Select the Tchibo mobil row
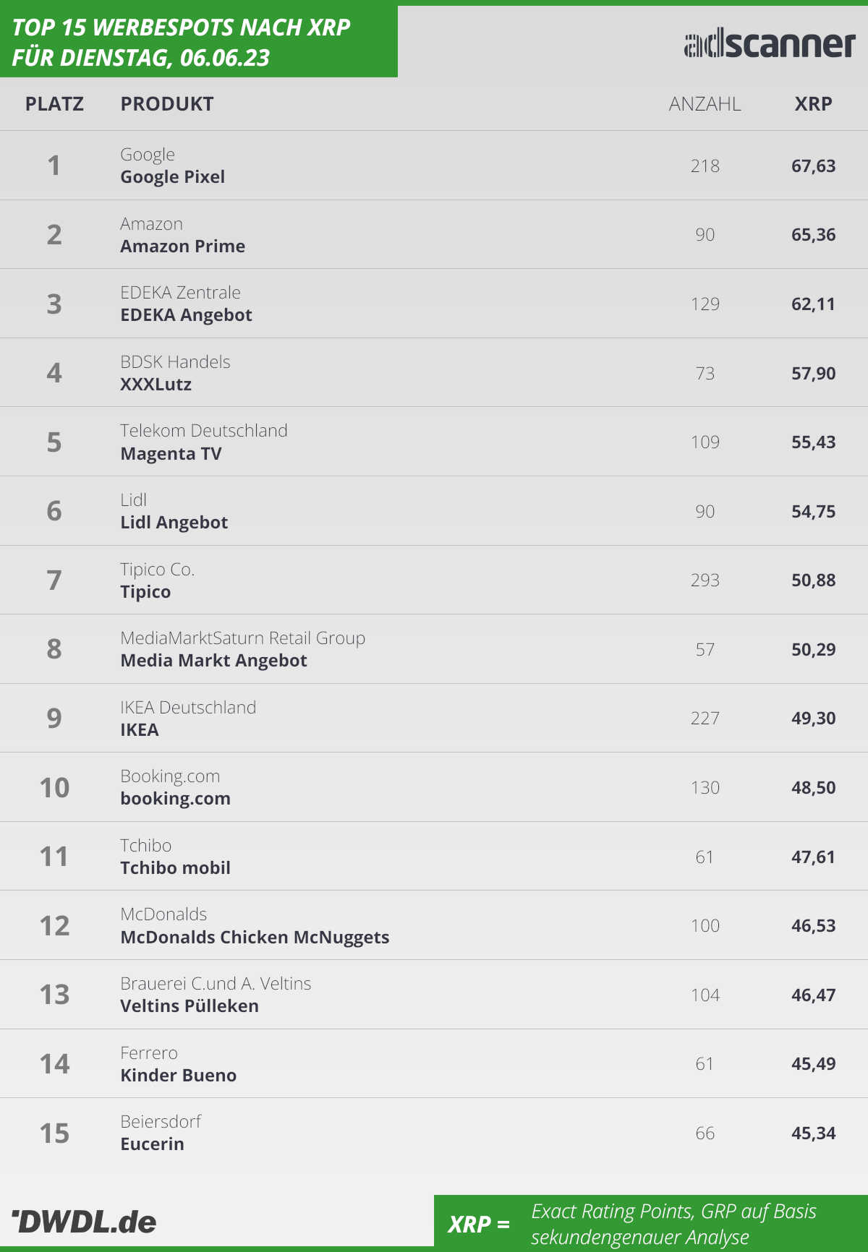This screenshot has height=1252, width=868. [434, 857]
